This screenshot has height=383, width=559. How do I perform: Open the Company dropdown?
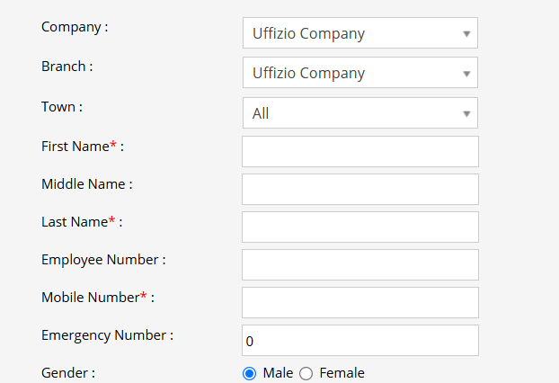click(359, 33)
